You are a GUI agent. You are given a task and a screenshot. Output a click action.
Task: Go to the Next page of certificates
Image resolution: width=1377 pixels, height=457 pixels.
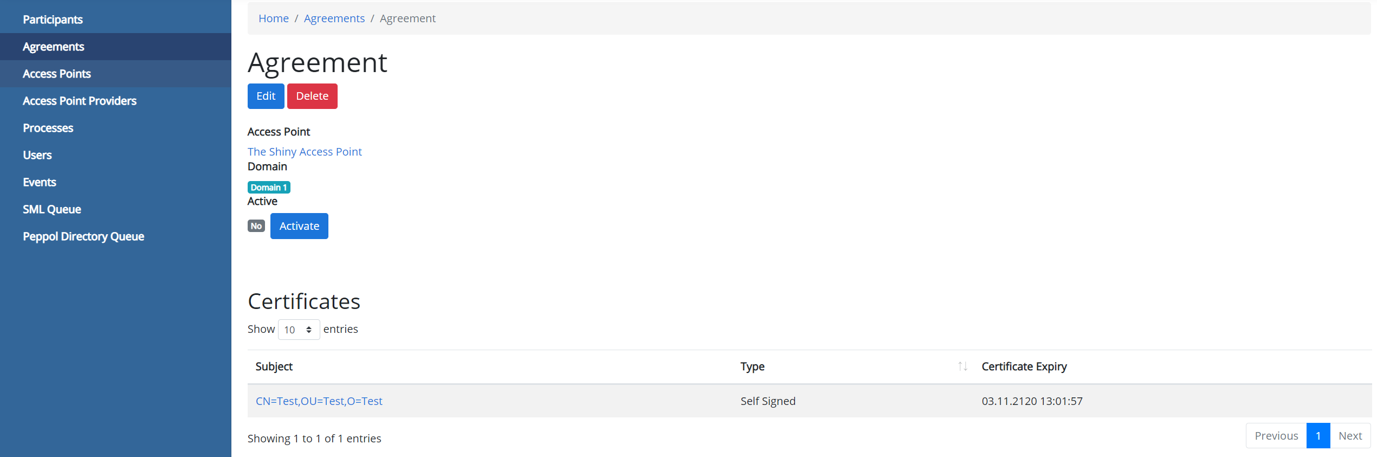[1349, 436]
